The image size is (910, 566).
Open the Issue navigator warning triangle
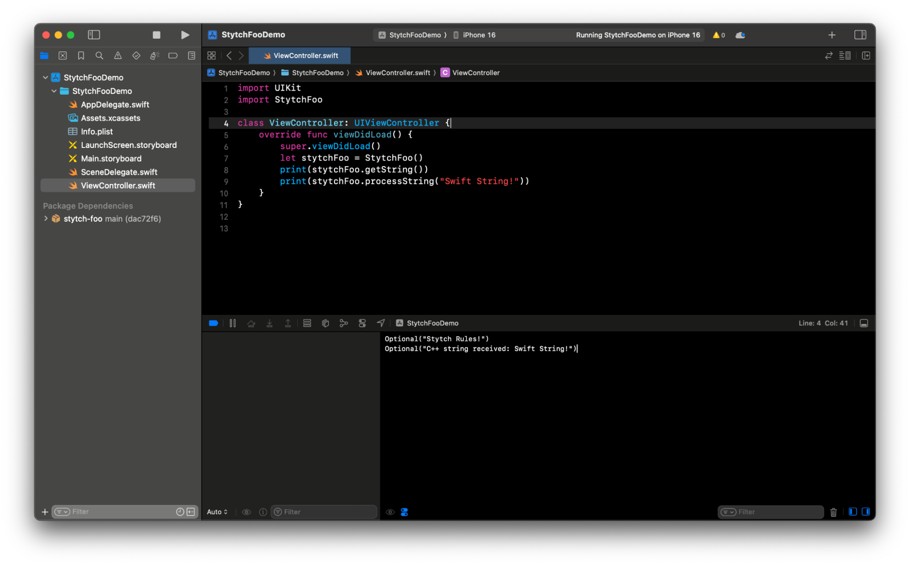coord(118,56)
